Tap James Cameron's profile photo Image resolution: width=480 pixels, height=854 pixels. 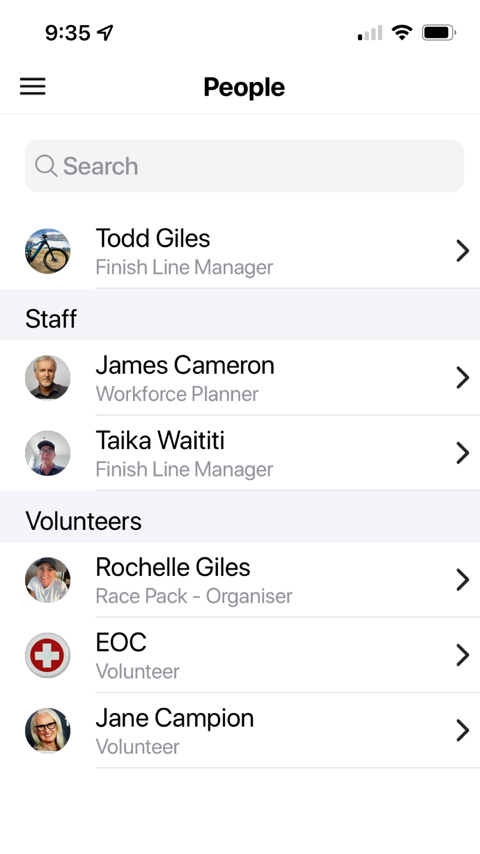click(x=48, y=378)
